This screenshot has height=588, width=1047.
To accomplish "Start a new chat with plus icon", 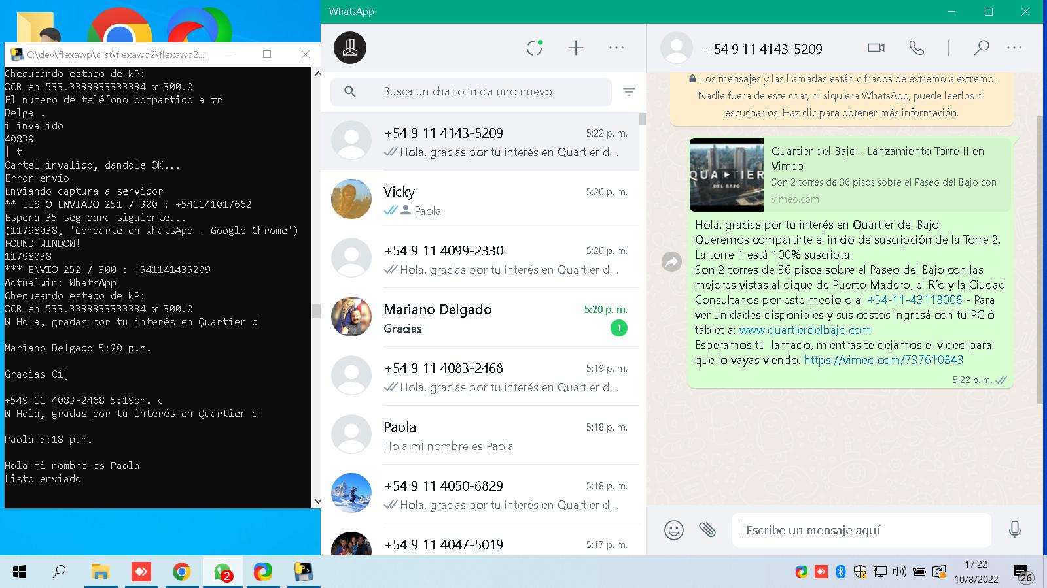I will 576,48.
